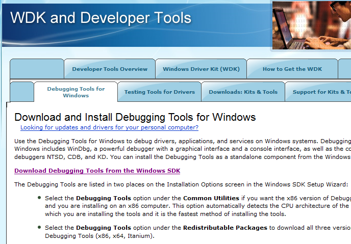The image size is (351, 244).
Task: Select the Debugging Tools for Windows tab
Action: click(76, 92)
